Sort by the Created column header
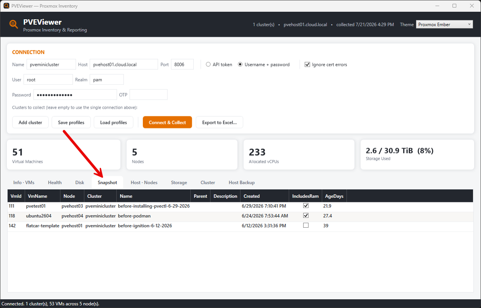This screenshot has height=308, width=481. click(x=265, y=196)
